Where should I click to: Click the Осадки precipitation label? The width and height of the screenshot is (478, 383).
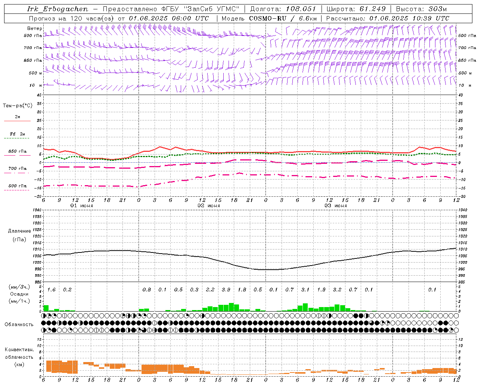pos(19,294)
